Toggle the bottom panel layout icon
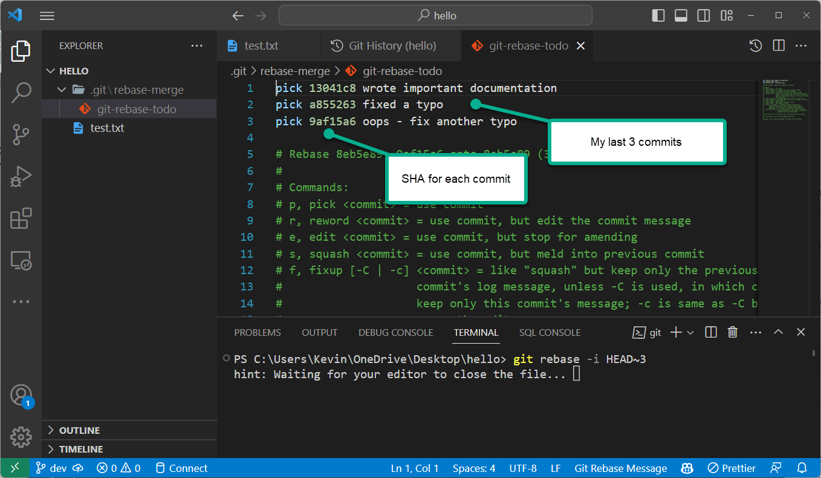The width and height of the screenshot is (821, 478). [681, 15]
